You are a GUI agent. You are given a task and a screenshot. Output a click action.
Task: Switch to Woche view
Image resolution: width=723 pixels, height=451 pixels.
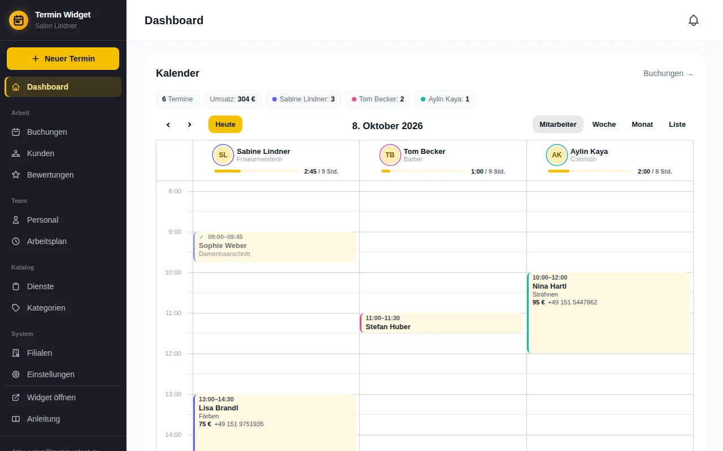click(604, 125)
